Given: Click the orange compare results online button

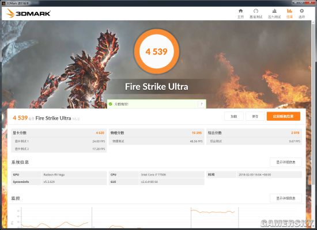Looking at the screenshot, I should pos(284,116).
